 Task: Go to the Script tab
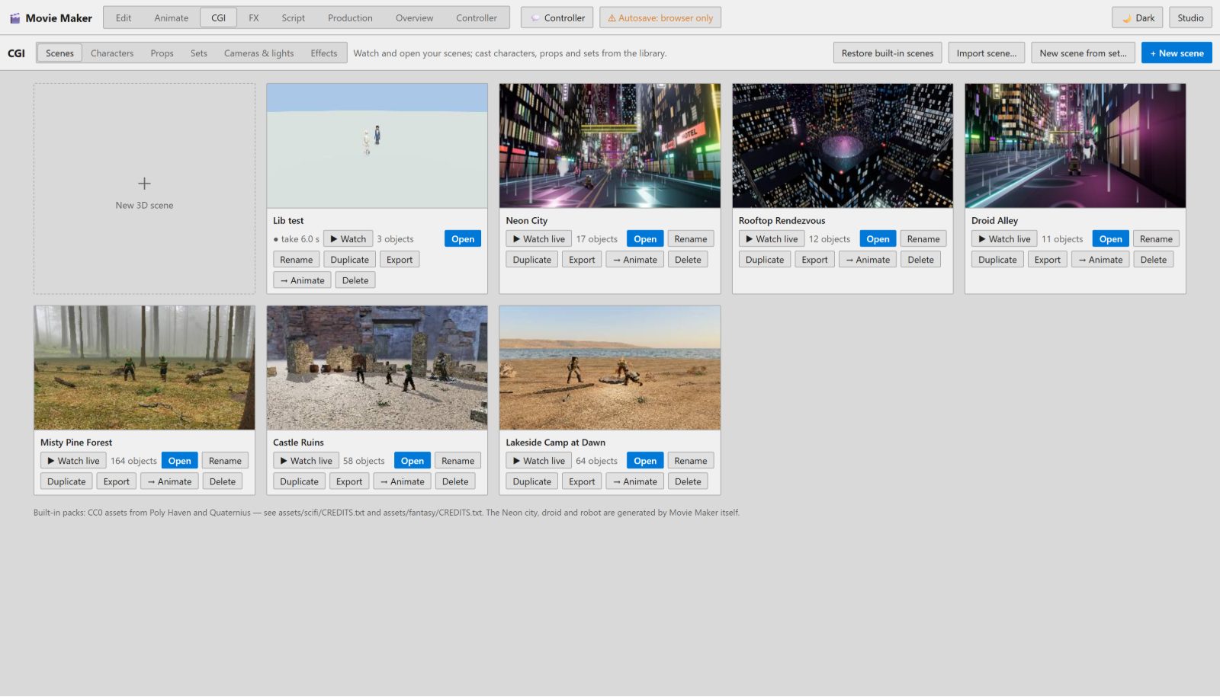coord(293,18)
